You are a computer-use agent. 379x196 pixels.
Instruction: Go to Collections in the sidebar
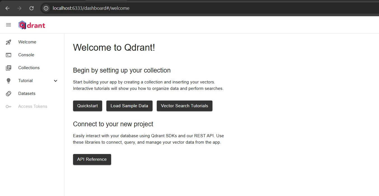[32, 68]
